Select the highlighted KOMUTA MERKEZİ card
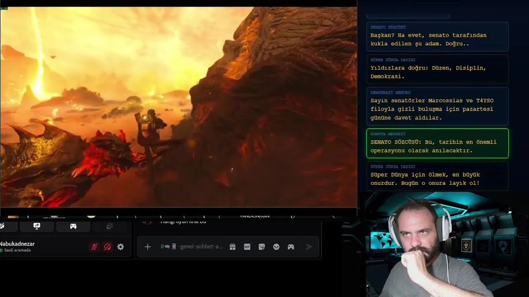This screenshot has width=529, height=297. point(437,143)
